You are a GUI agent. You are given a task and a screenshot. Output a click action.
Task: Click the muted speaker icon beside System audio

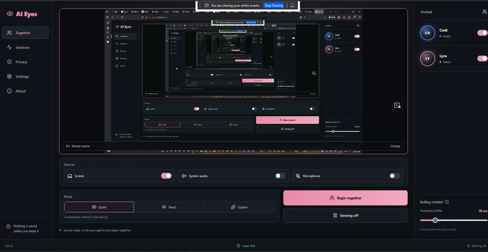pyautogui.click(x=184, y=176)
